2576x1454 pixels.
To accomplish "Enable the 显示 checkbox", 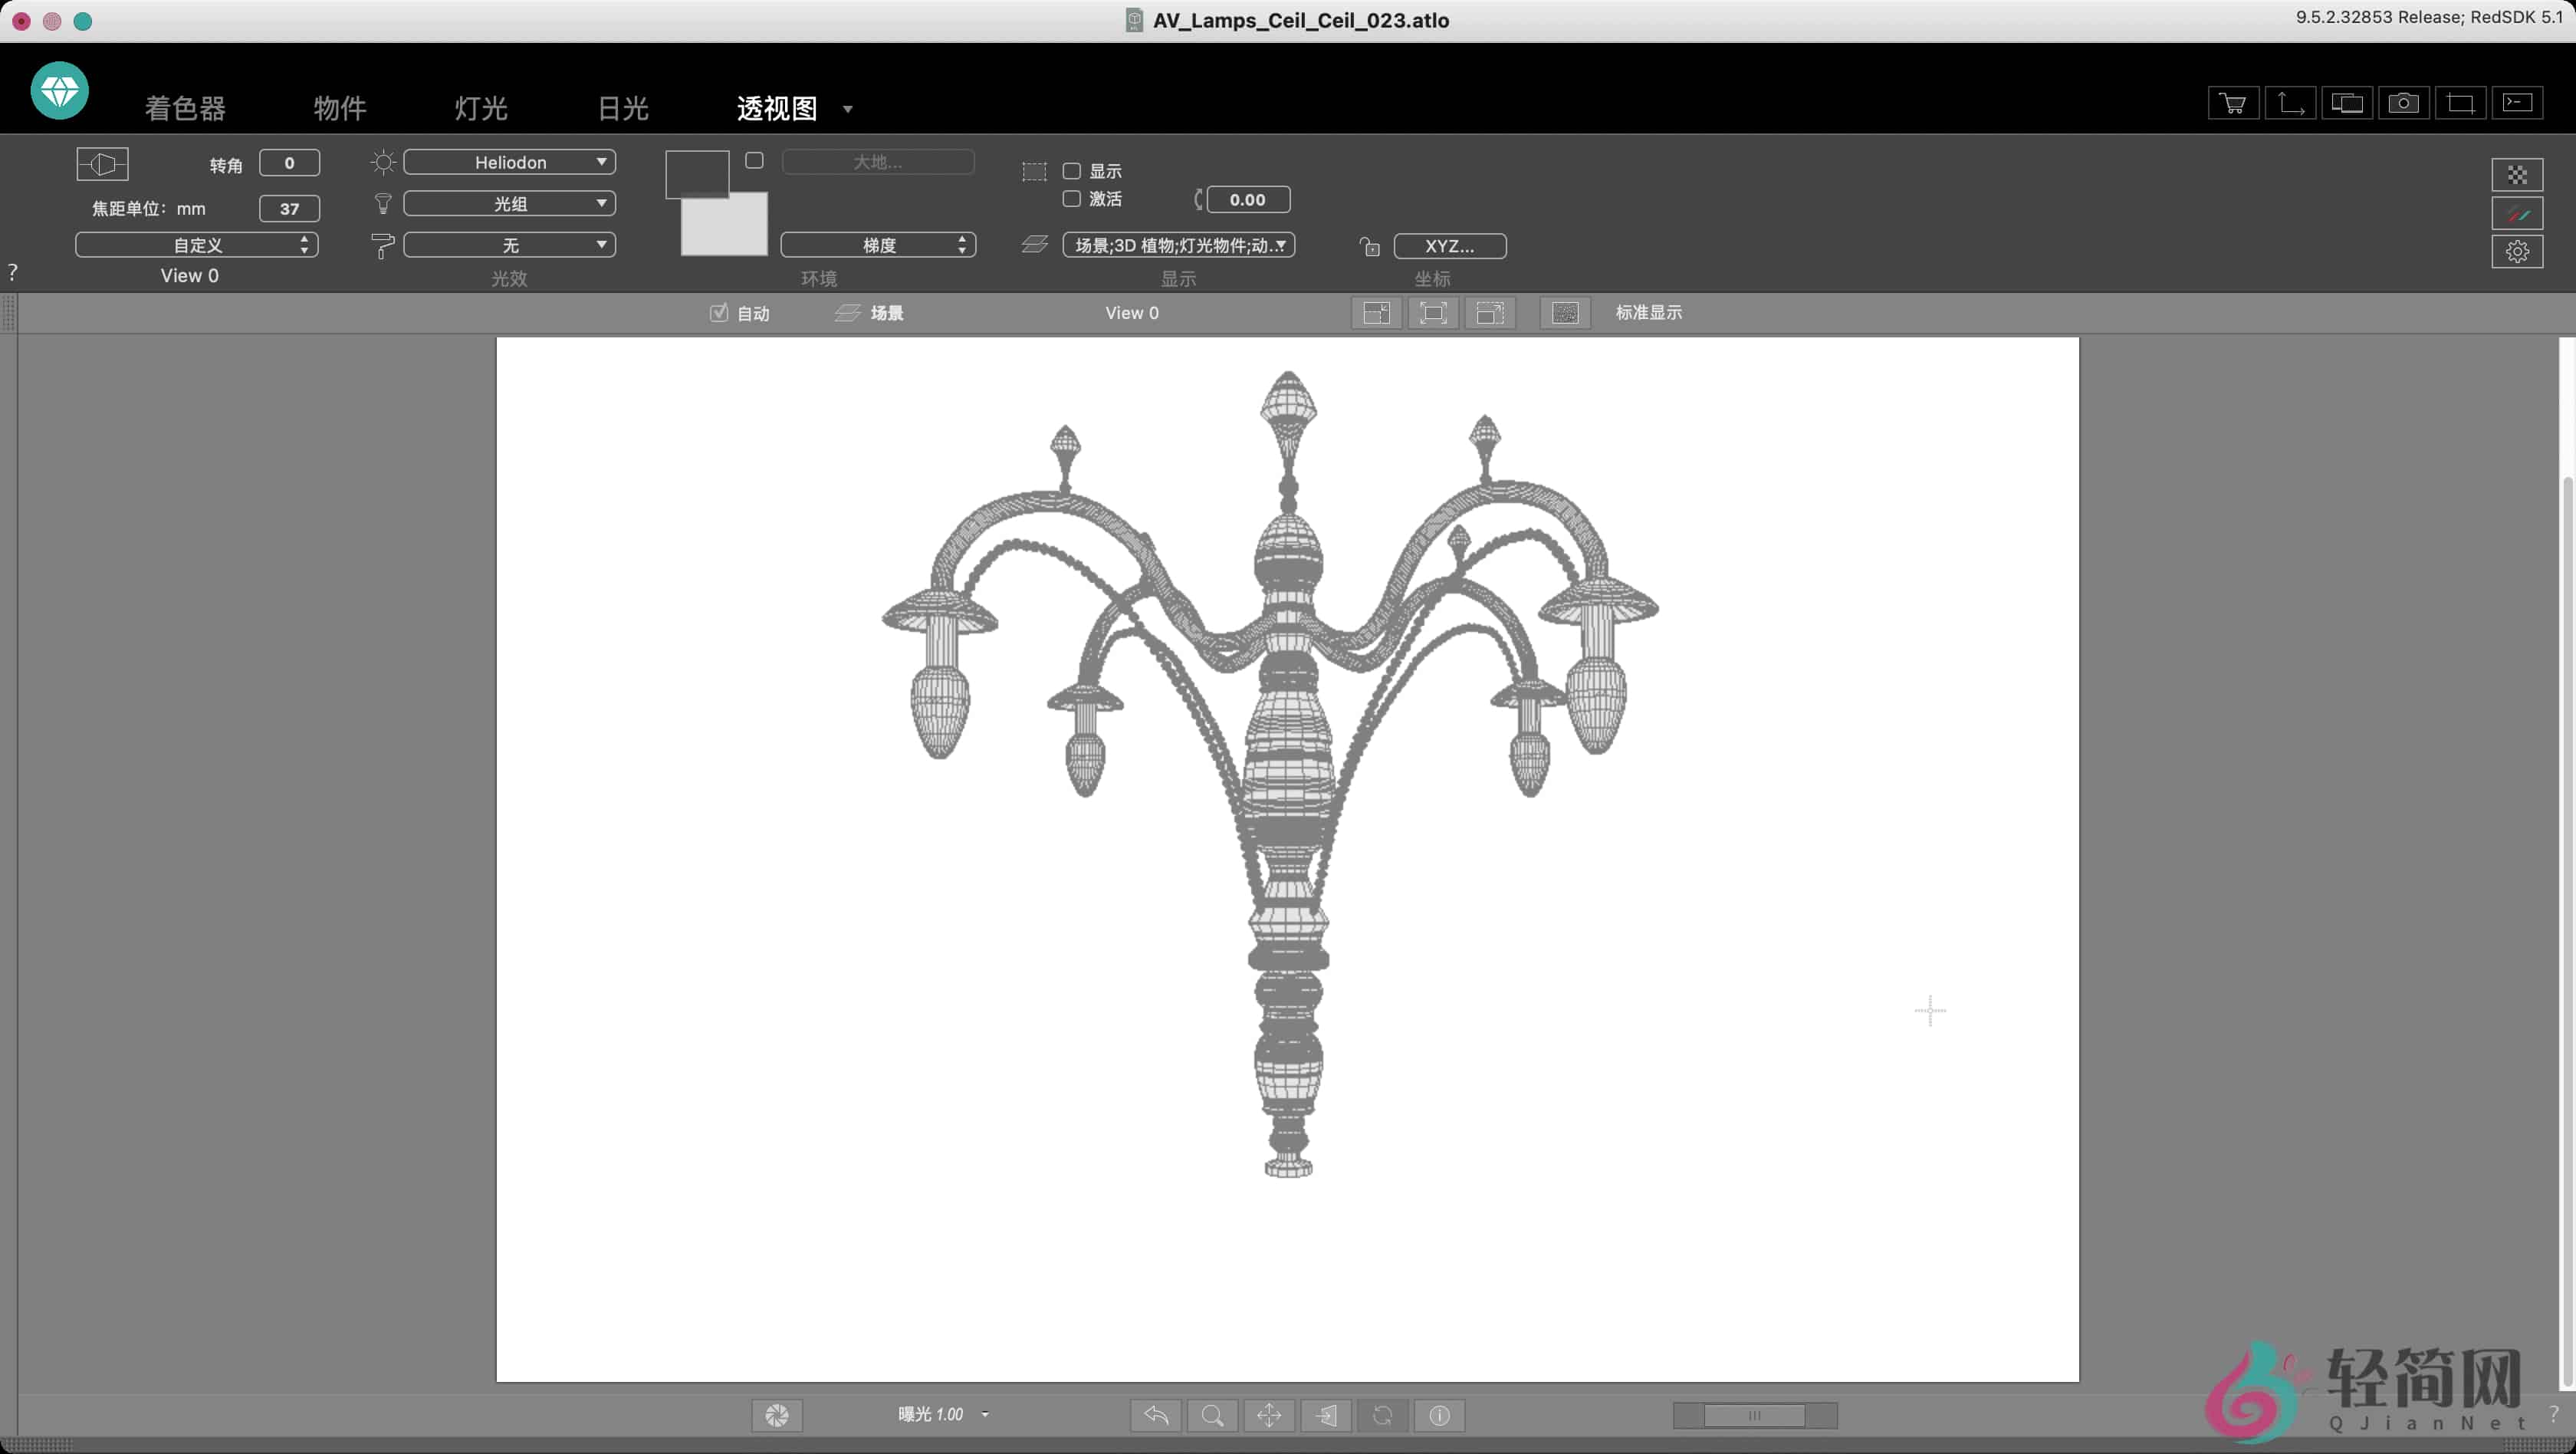I will click(1070, 171).
